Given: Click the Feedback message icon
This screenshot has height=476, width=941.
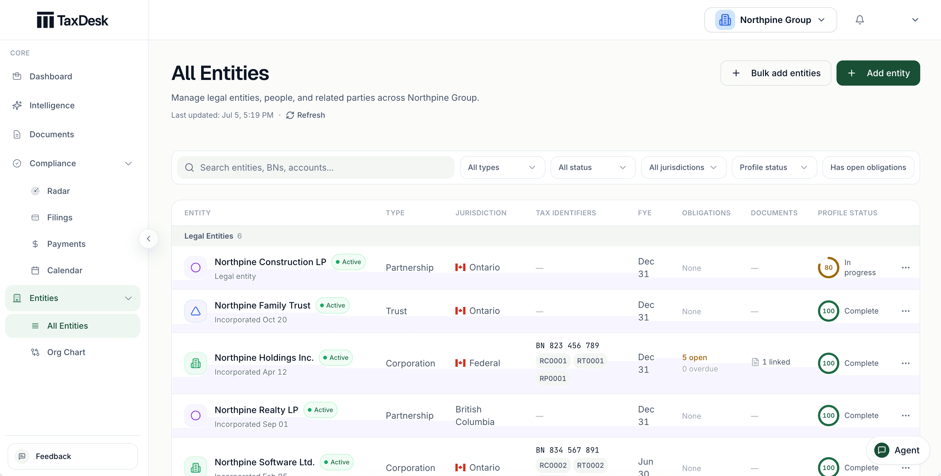Looking at the screenshot, I should click(x=22, y=456).
